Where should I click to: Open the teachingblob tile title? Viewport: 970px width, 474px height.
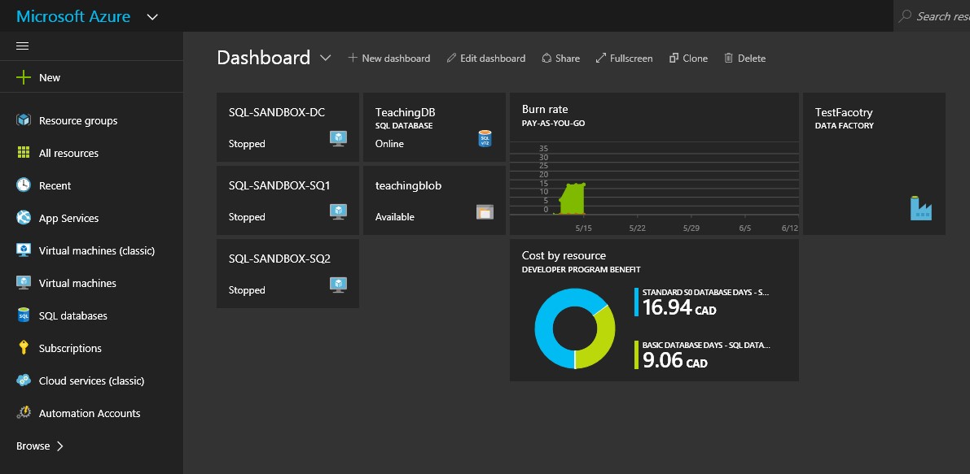click(x=408, y=185)
